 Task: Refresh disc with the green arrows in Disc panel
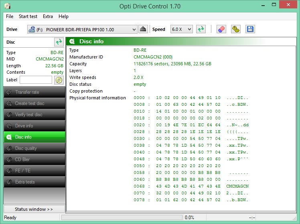pyautogui.click(x=59, y=42)
